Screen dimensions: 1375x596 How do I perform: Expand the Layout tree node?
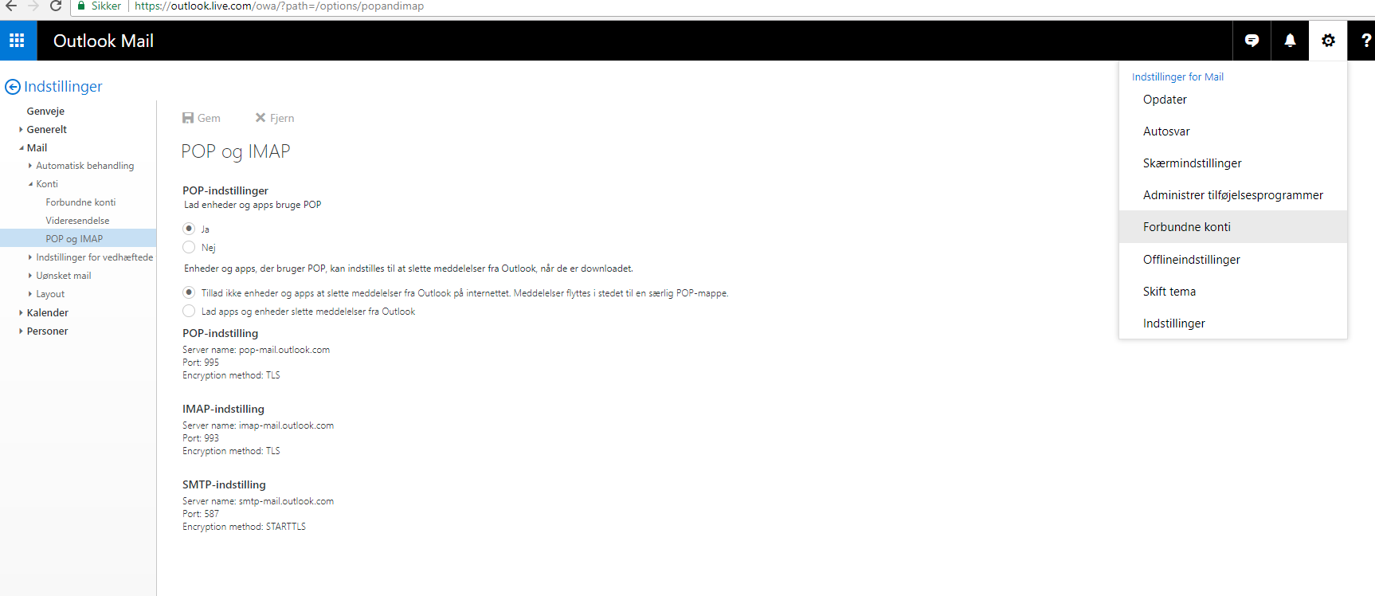(30, 294)
